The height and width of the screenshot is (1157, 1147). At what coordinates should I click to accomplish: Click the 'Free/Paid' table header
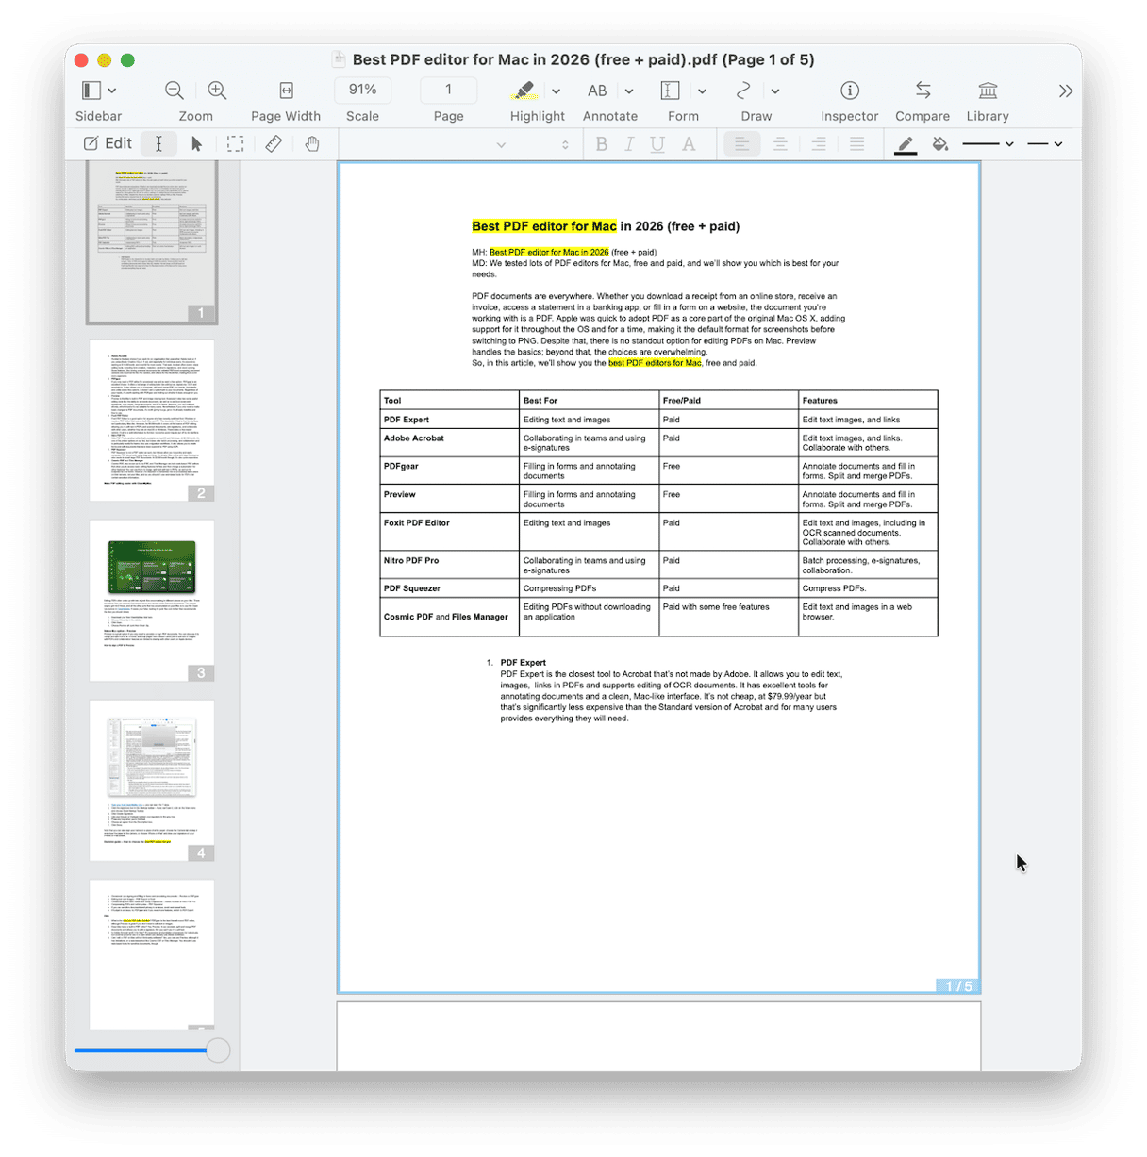729,401
